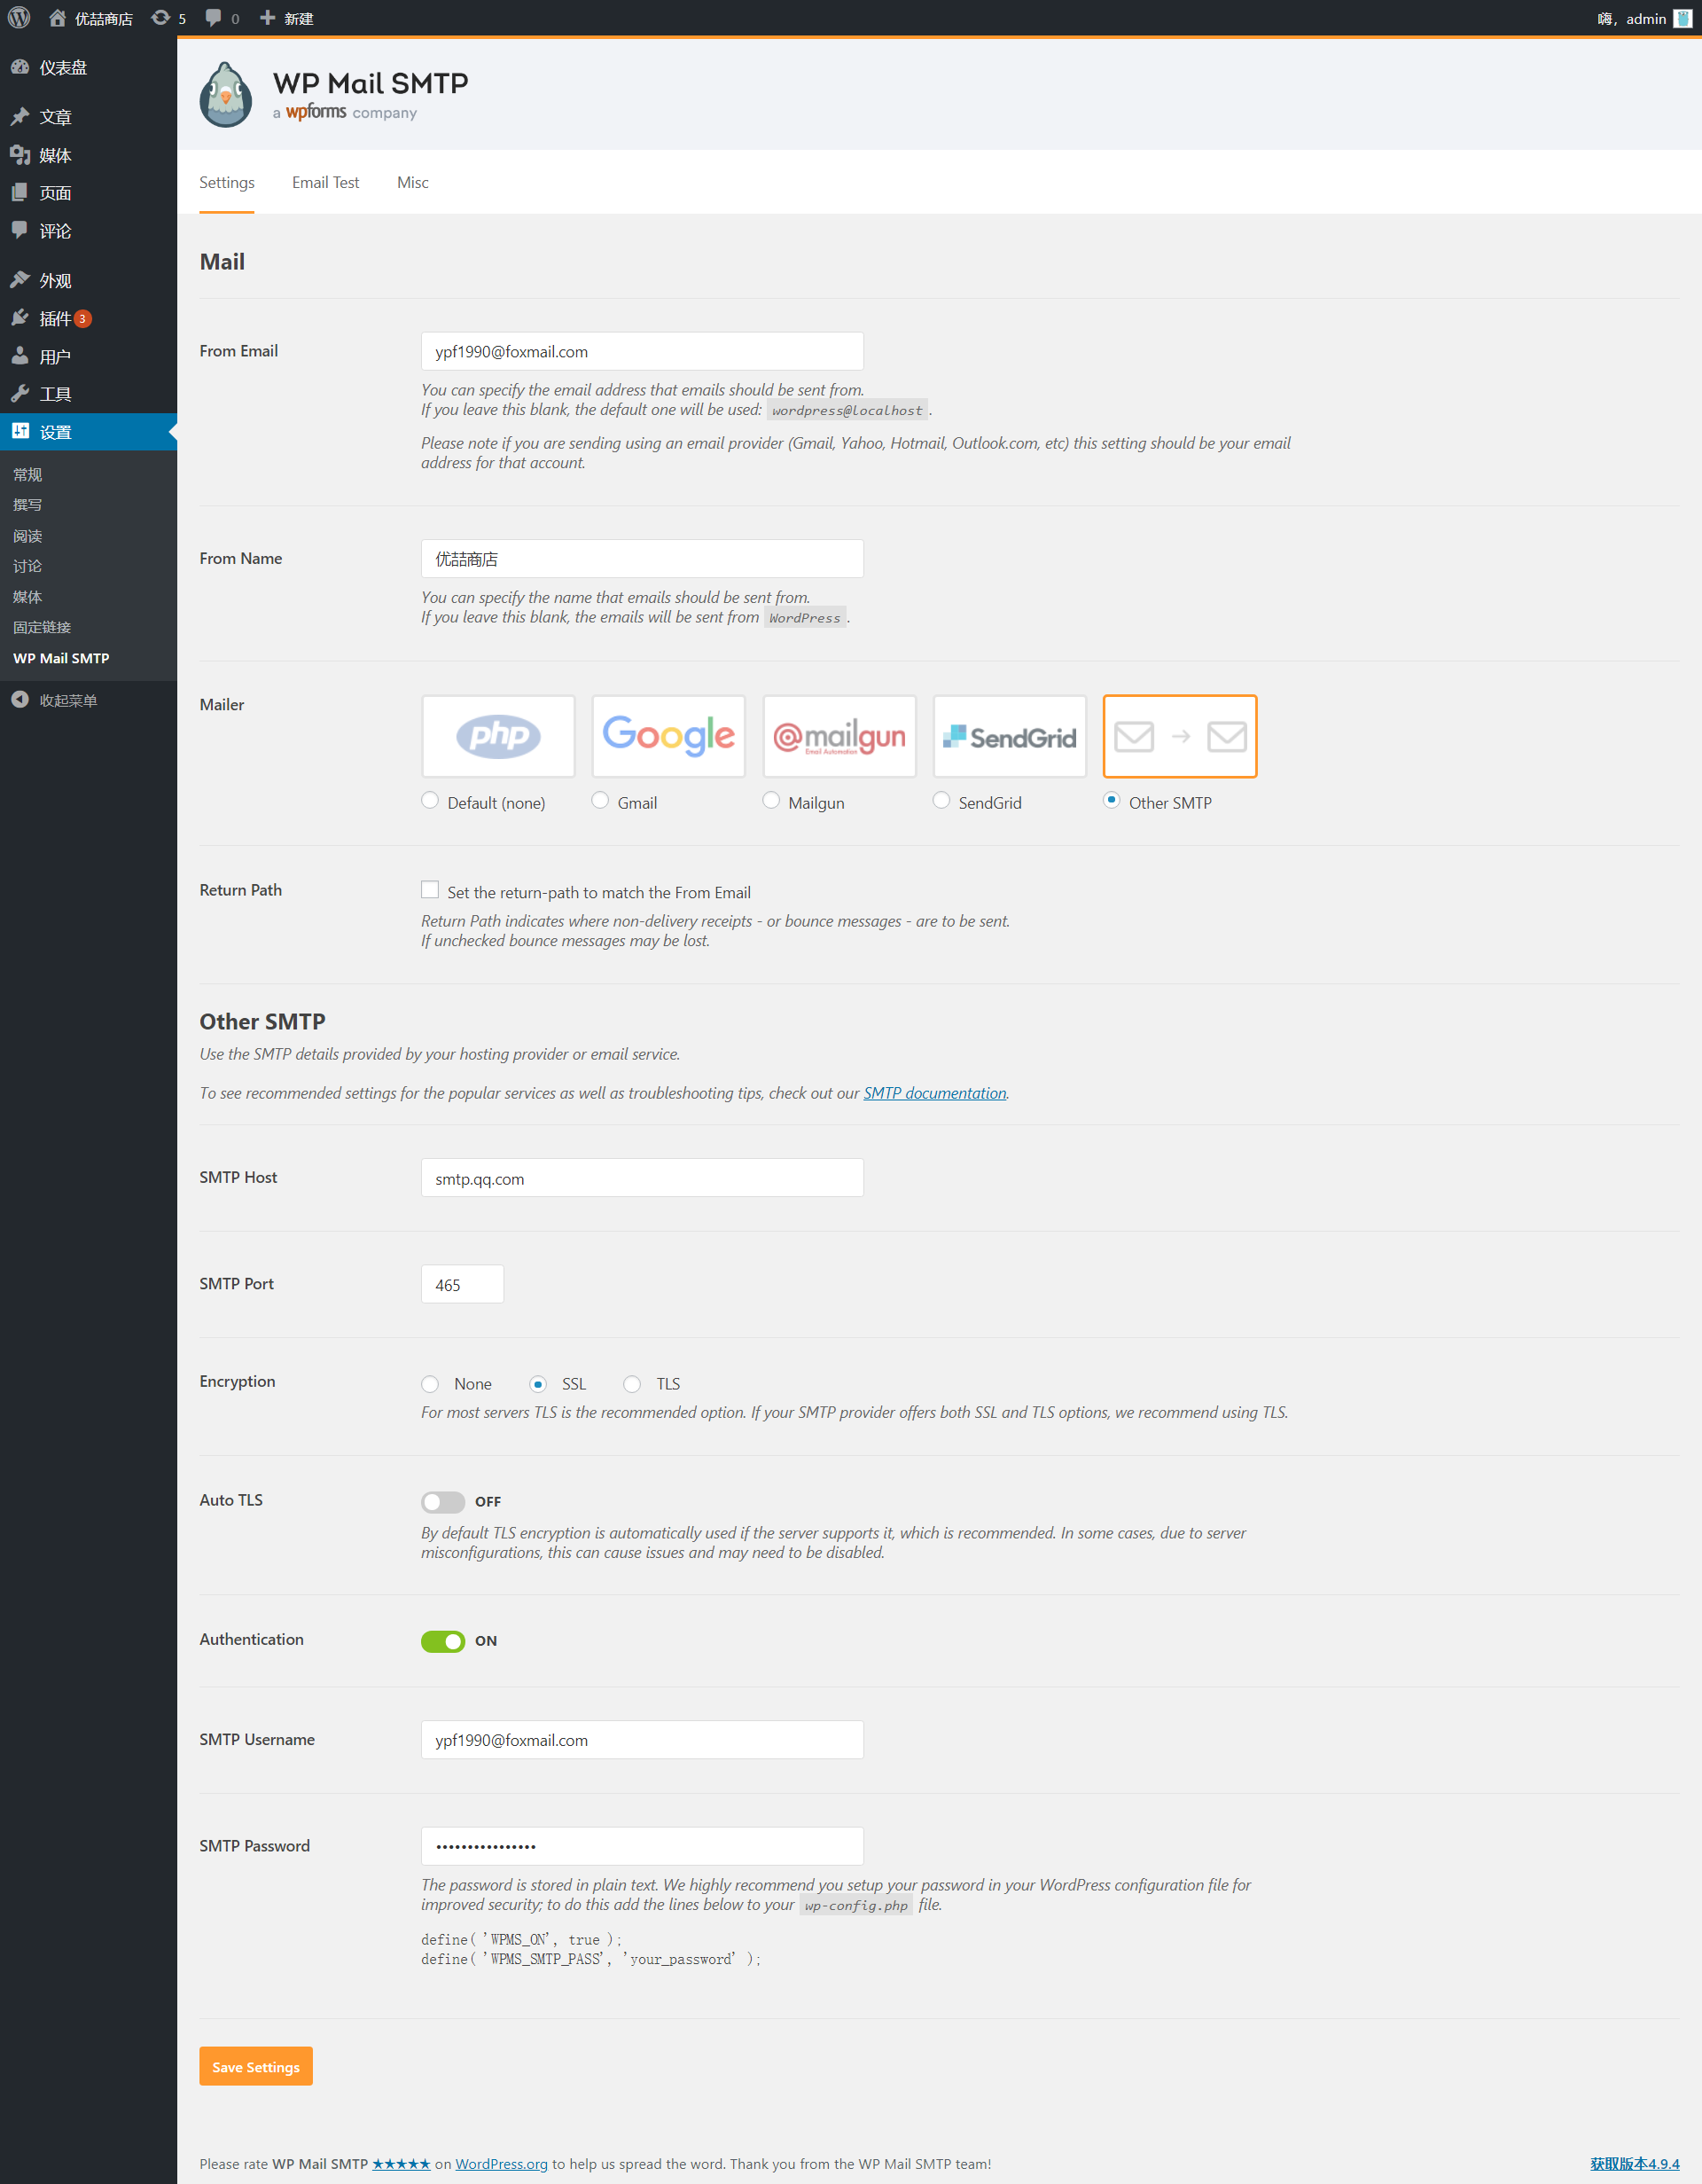Viewport: 1702px width, 2184px height.
Task: Open 阅读 reading settings submenu
Action: point(28,536)
